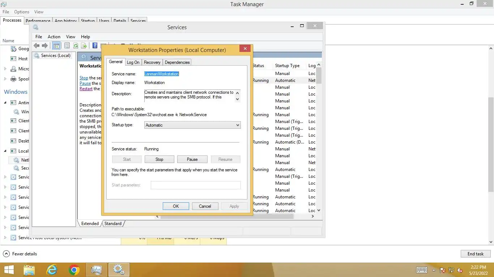
Task: Click the Startup Type column header
Action: tap(288, 66)
